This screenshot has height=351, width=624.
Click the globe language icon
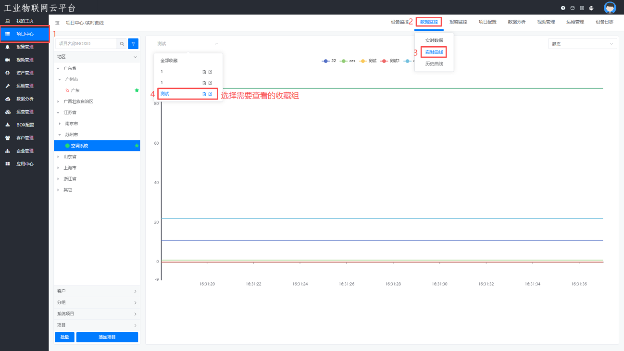tap(591, 8)
